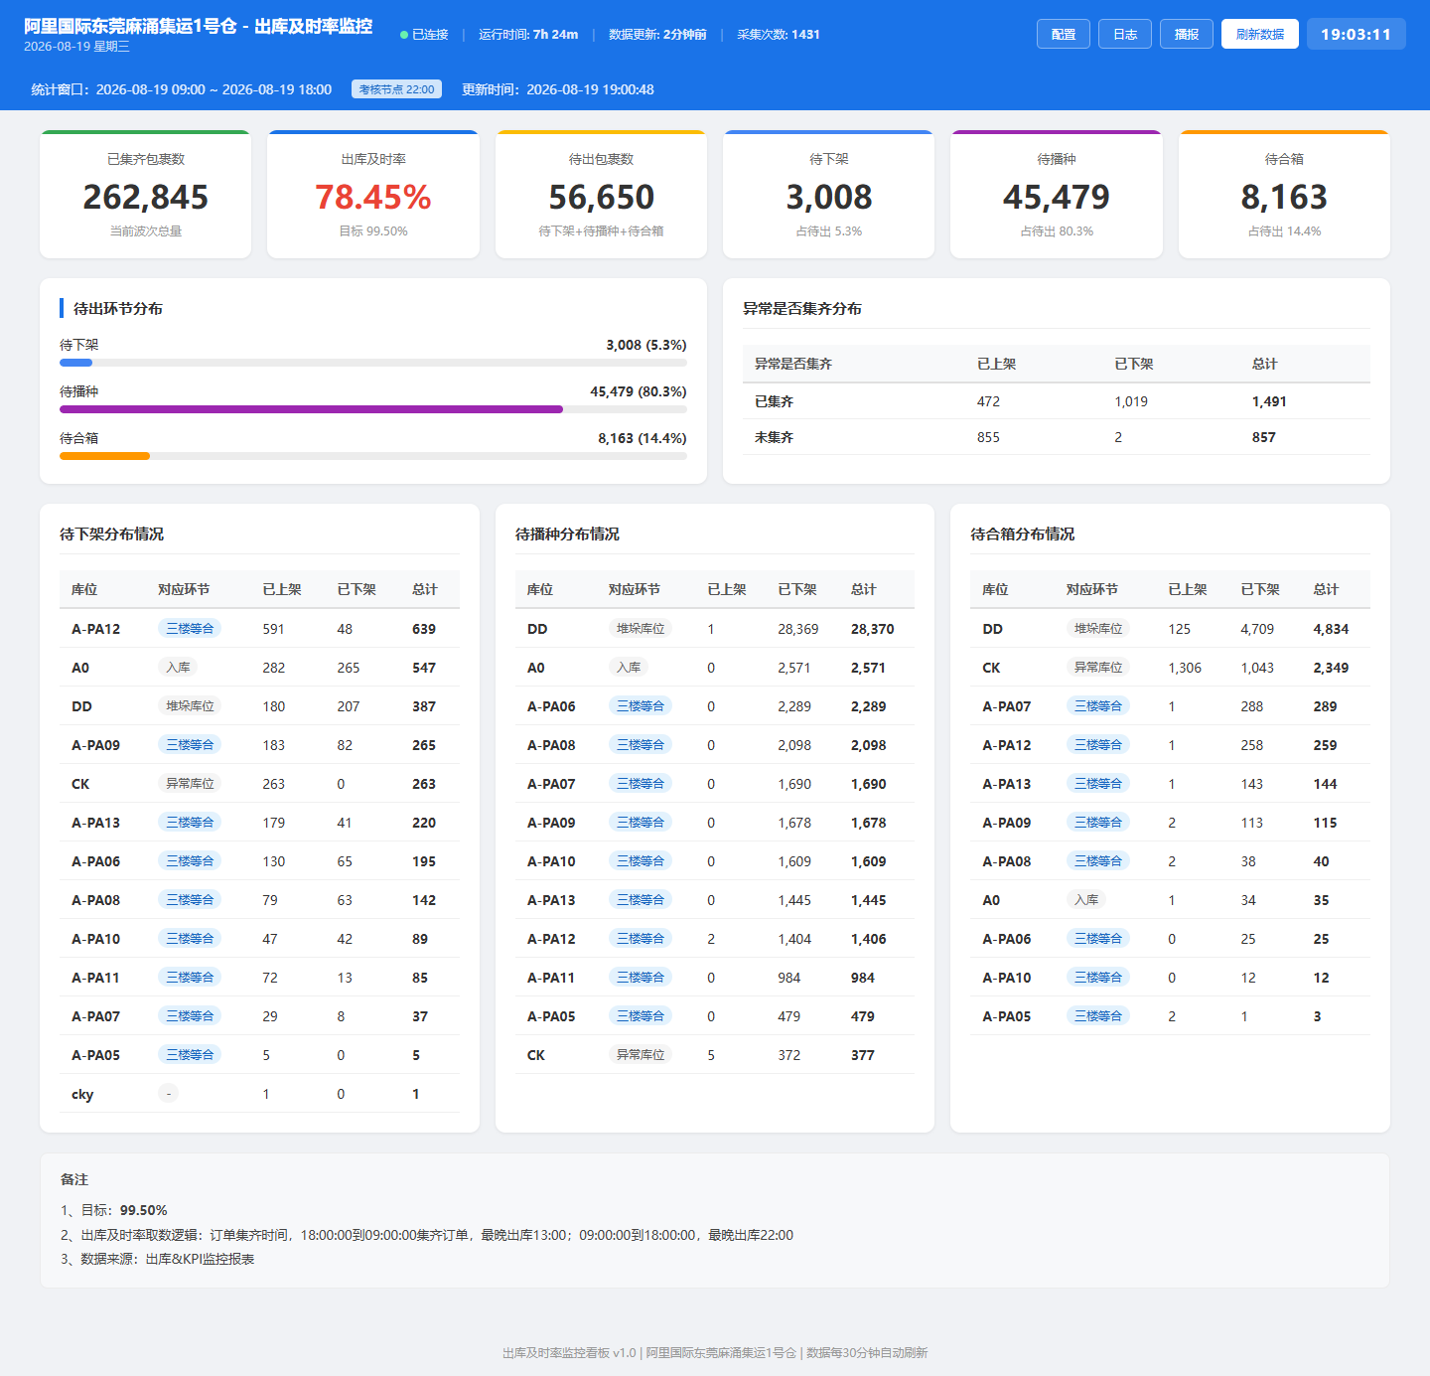The image size is (1430, 1376).
Task: Open the 待播种 45,479 summary card
Action: coord(1057,195)
